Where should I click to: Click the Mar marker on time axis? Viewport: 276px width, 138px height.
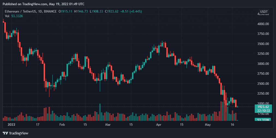(x=108, y=125)
